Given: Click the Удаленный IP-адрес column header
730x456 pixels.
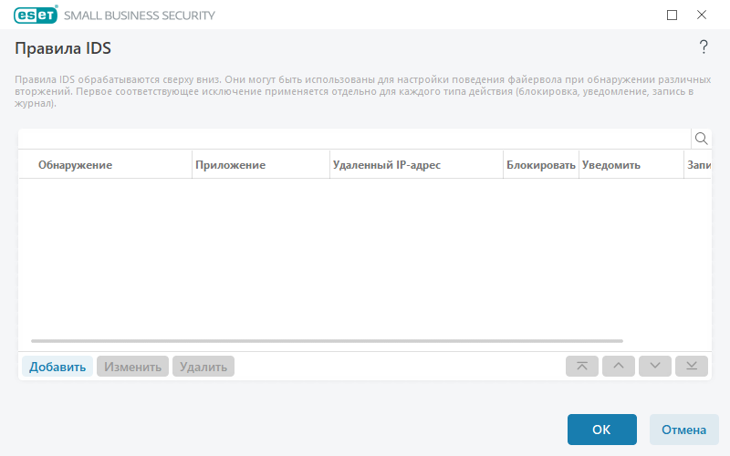Looking at the screenshot, I should [x=387, y=165].
